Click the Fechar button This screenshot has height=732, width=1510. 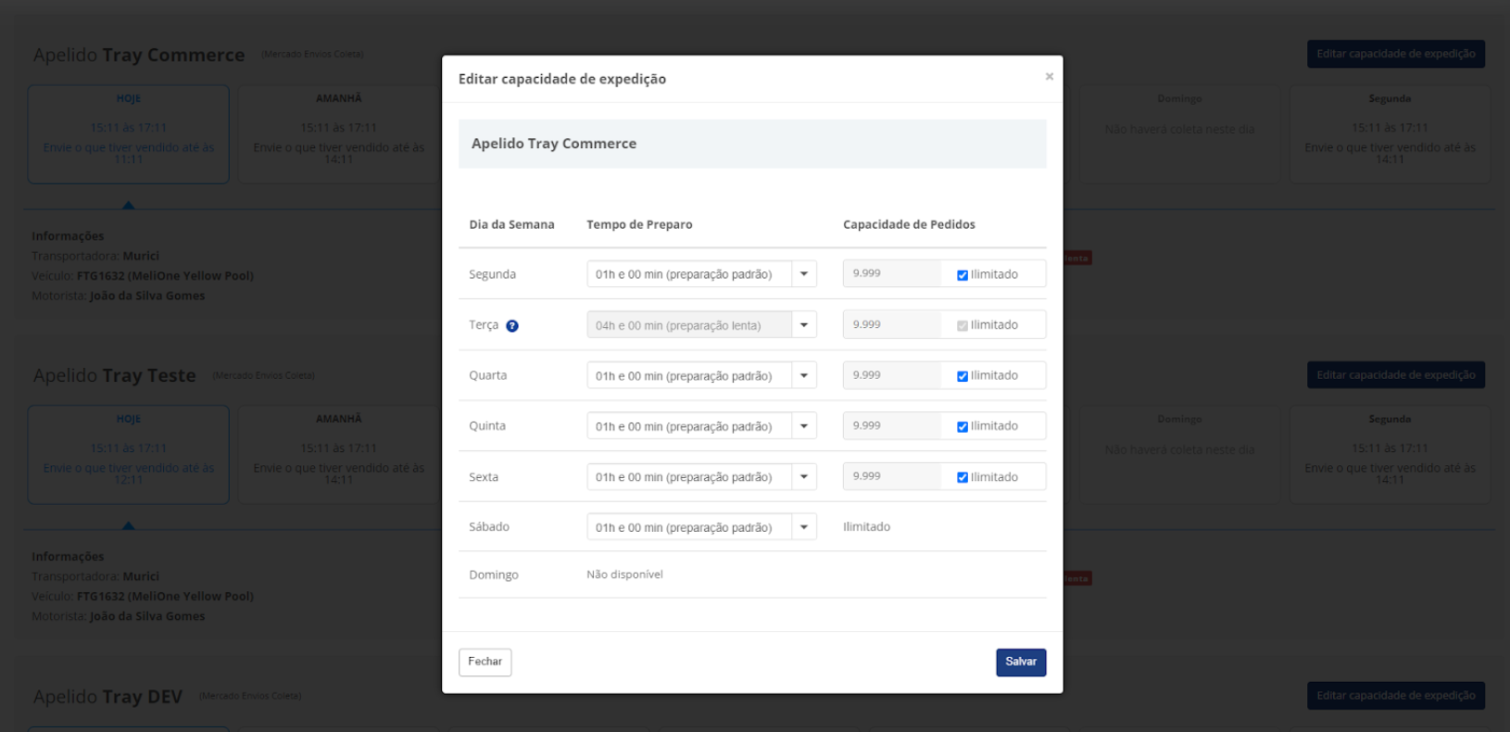tap(484, 663)
